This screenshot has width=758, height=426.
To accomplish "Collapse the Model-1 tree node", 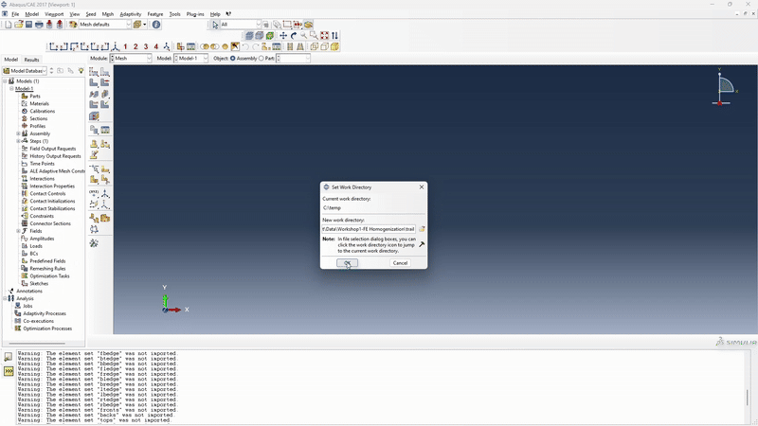I will (11, 88).
